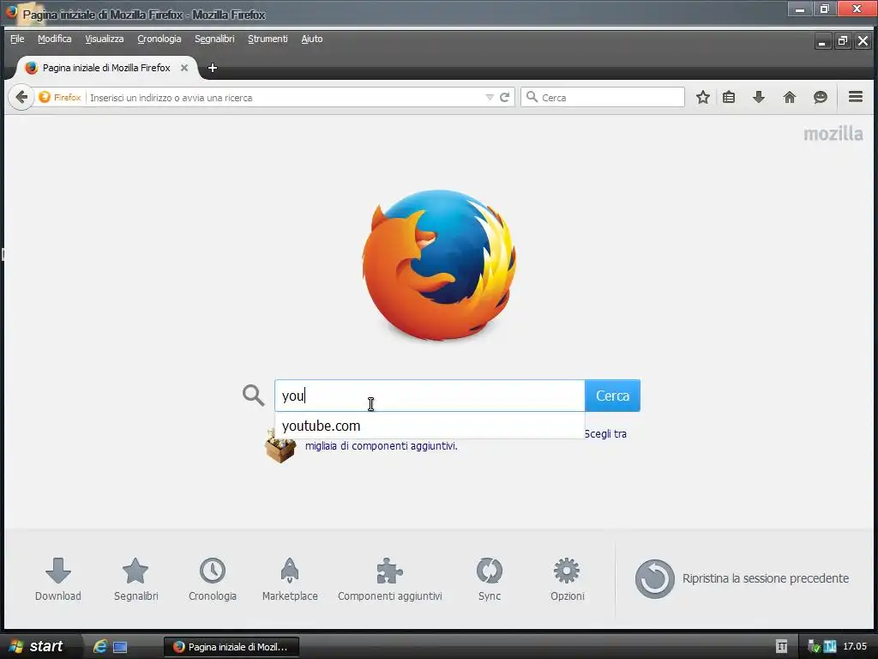This screenshot has width=878, height=659.
Task: Click the Firefox logo in the title bar
Action: click(x=11, y=12)
